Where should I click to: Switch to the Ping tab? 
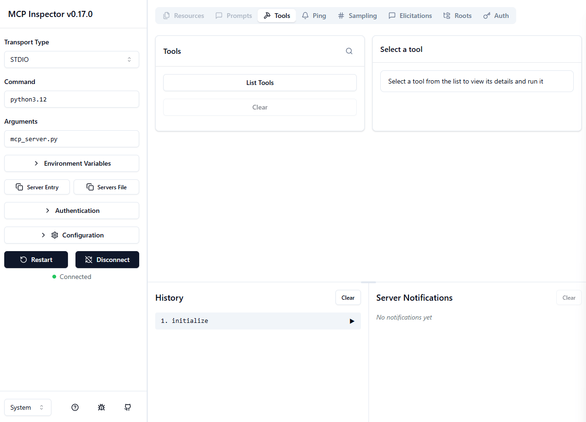[314, 16]
